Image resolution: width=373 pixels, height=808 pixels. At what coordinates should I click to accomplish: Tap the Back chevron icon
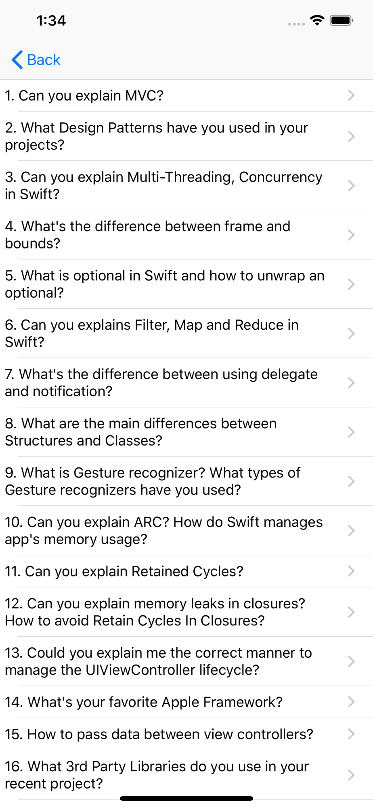[17, 60]
